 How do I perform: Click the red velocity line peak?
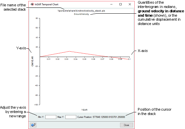click(x=69, y=51)
